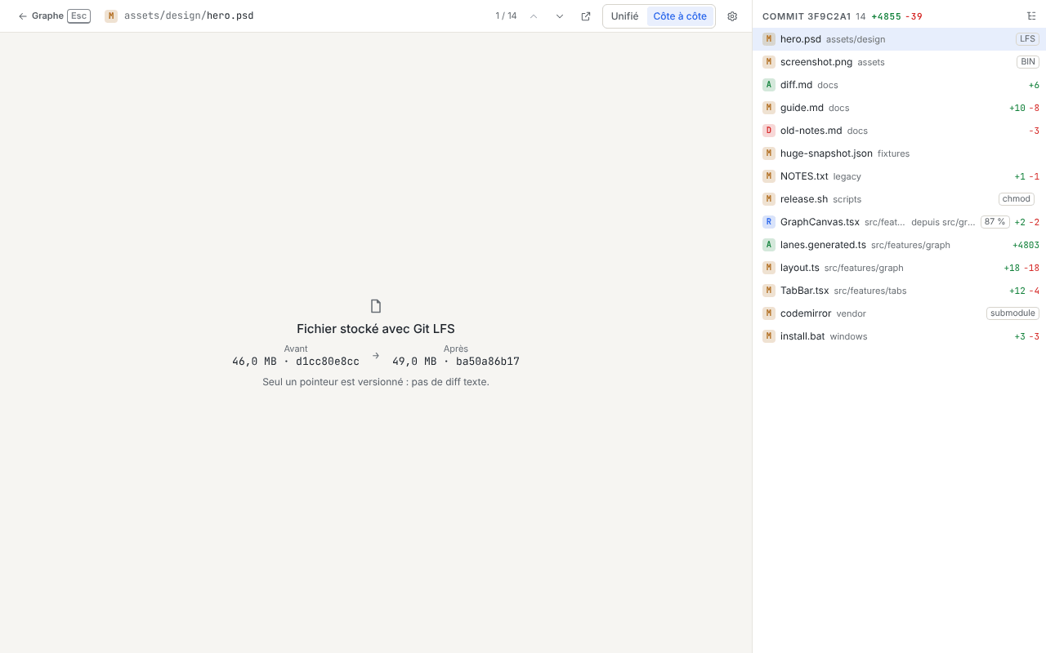
Task: Open huge-snapshot.json file row
Action: click(899, 153)
